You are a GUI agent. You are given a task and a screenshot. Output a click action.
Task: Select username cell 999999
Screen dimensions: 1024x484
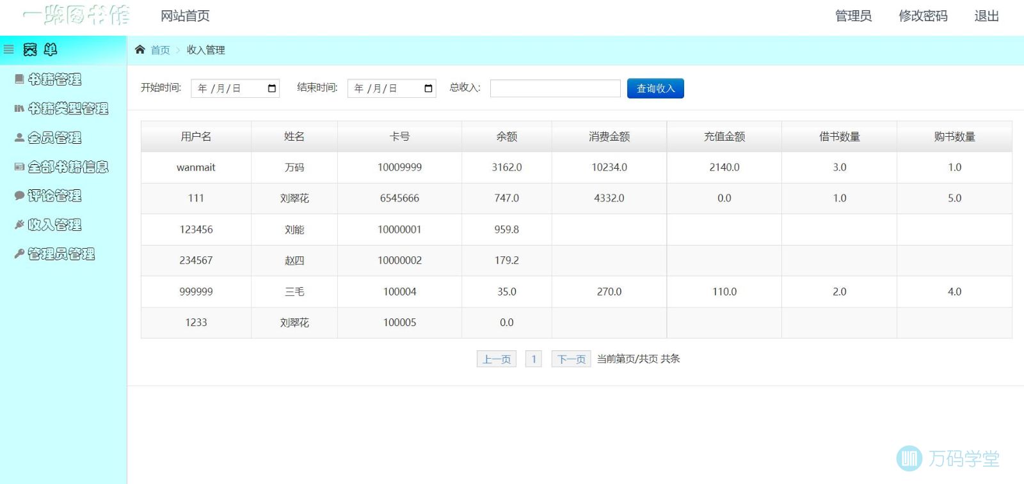(196, 292)
